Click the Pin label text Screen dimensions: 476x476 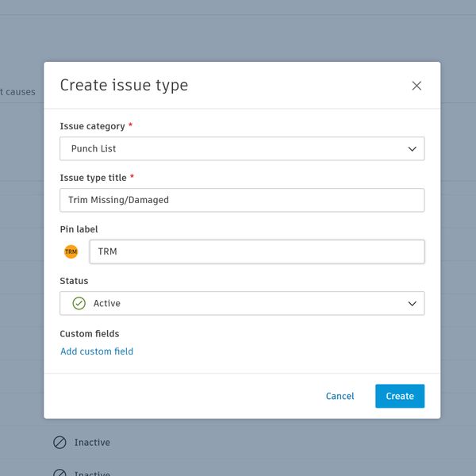[x=79, y=229]
